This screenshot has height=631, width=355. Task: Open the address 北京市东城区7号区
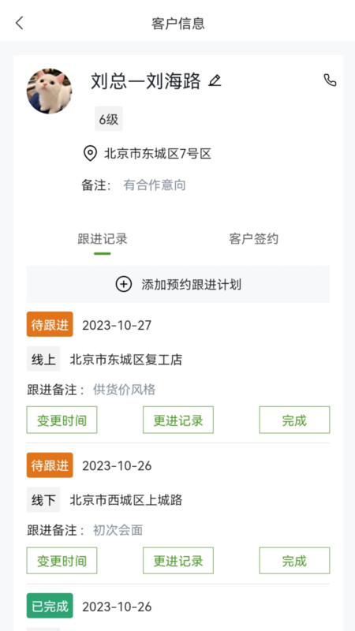[158, 153]
